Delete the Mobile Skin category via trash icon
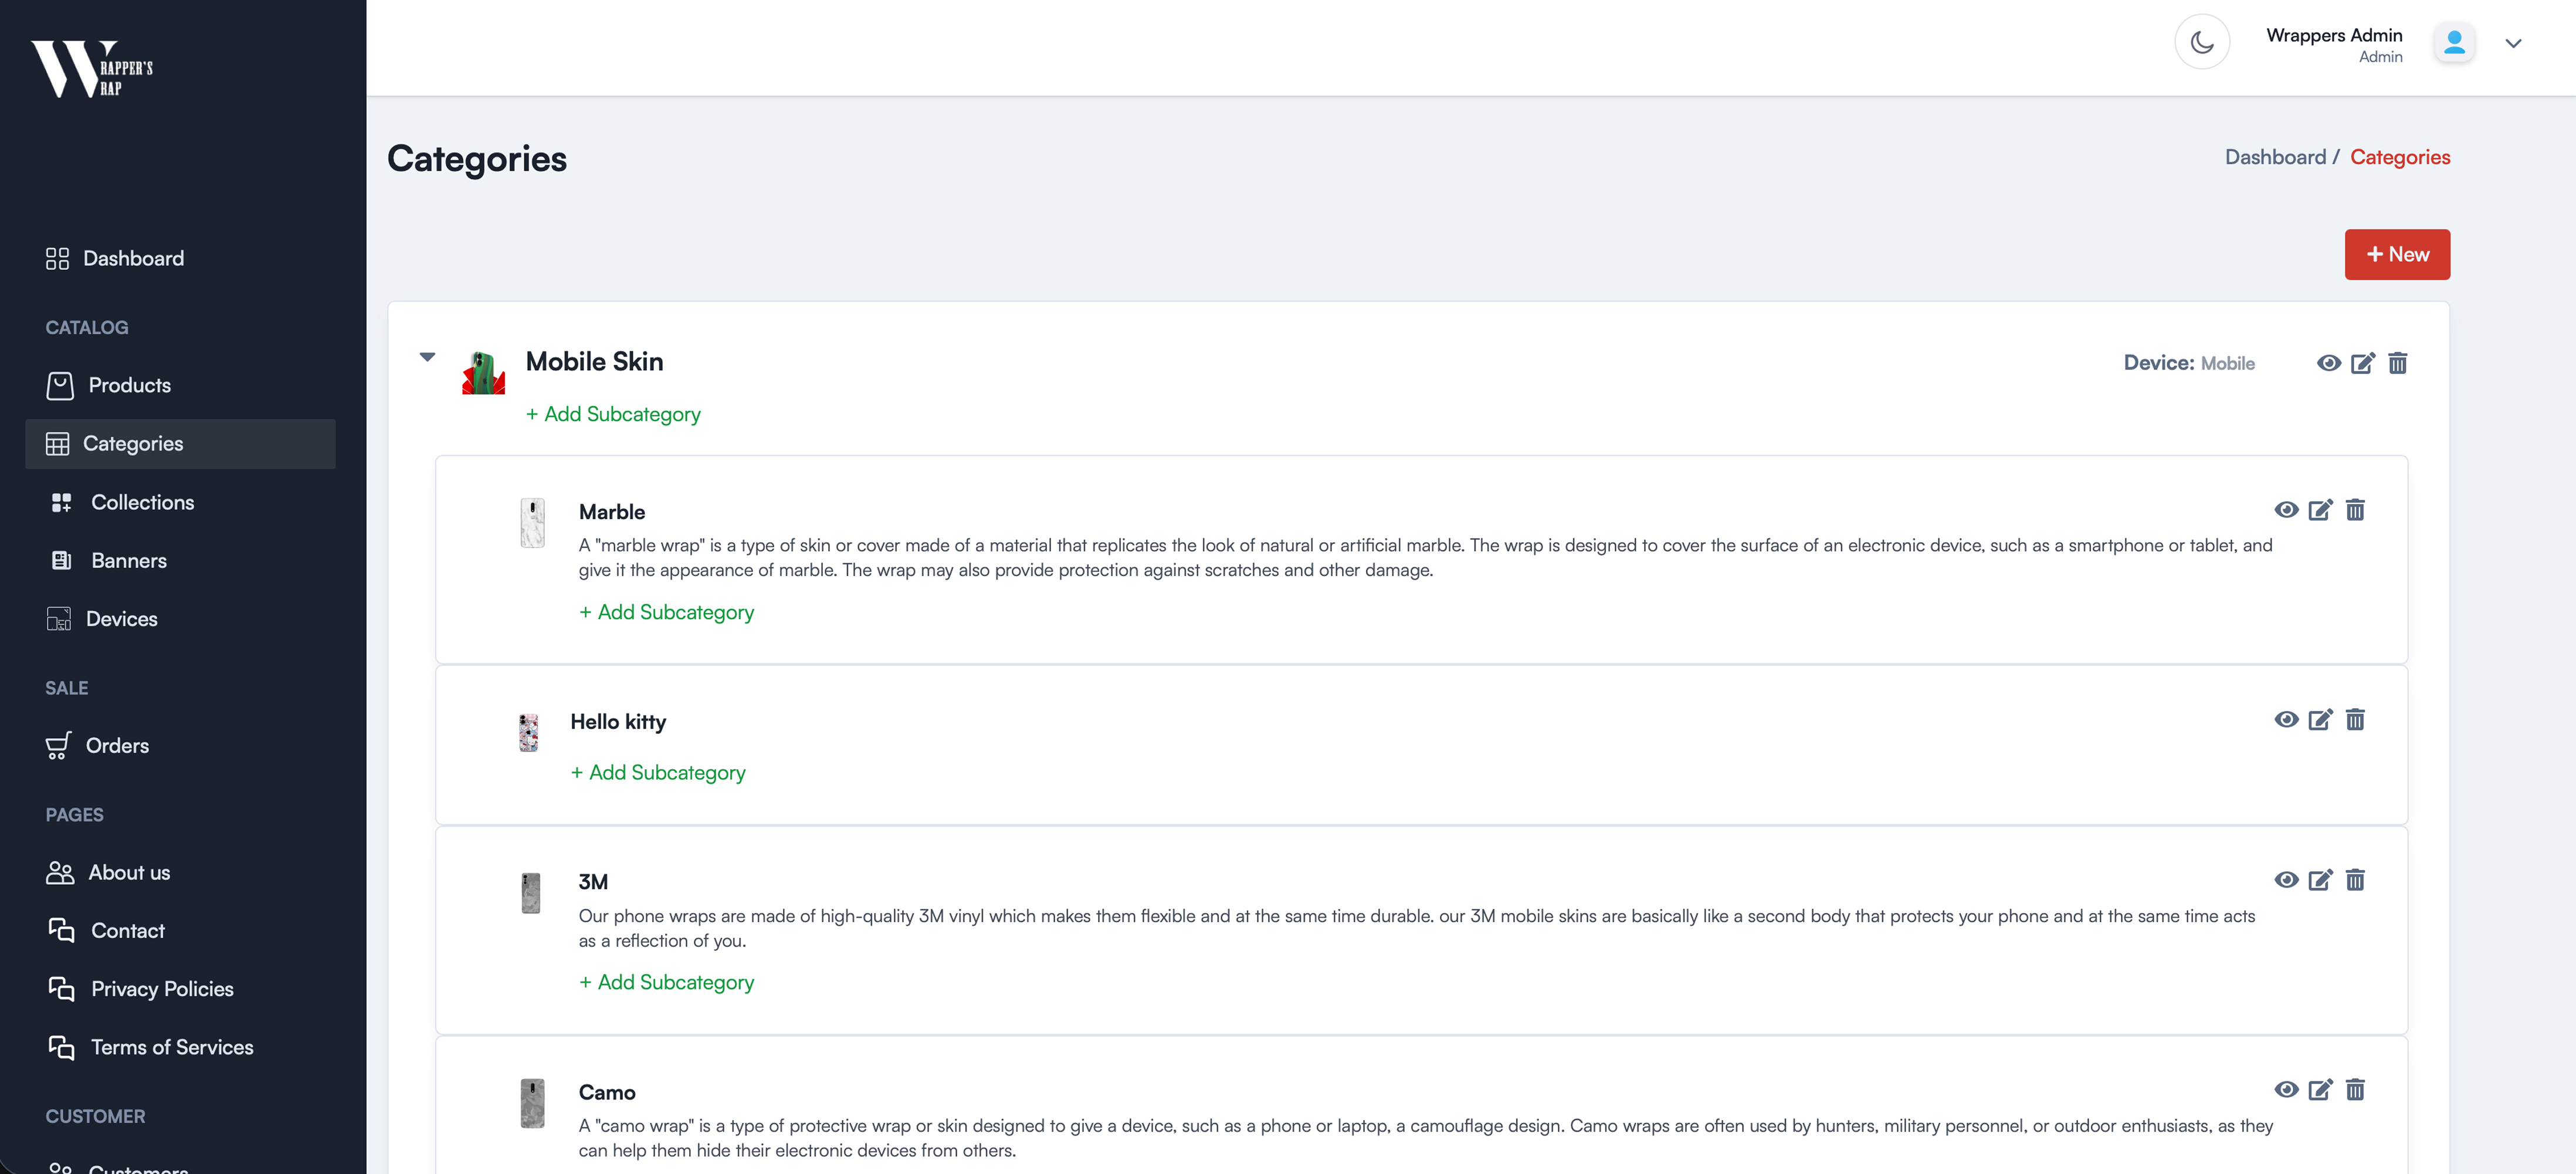 (2397, 363)
